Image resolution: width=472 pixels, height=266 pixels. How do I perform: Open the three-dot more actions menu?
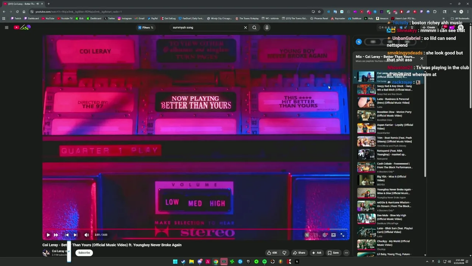[346, 253]
